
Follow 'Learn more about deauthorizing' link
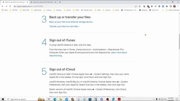[88, 54]
